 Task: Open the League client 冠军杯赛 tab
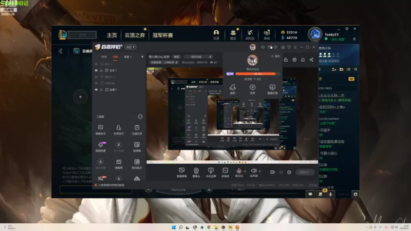click(163, 35)
